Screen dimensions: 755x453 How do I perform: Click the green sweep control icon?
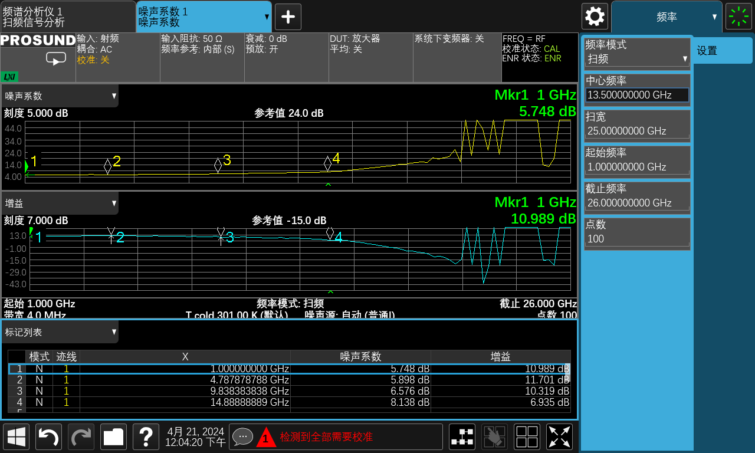[738, 17]
